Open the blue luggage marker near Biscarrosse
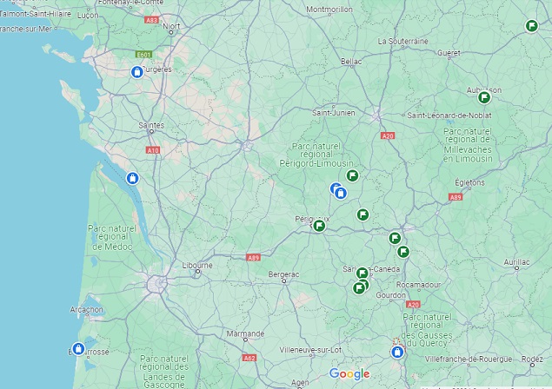 coord(78,349)
